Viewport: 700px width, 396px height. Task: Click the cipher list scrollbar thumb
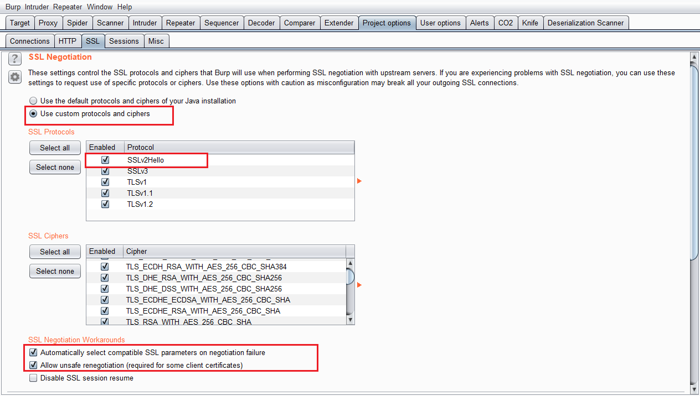[x=351, y=275]
